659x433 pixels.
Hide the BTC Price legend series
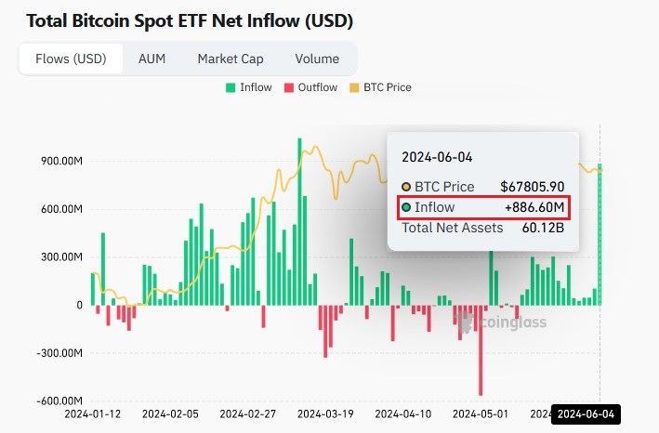click(384, 87)
